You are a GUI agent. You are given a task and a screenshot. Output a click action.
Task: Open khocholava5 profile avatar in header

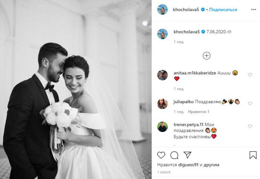163,10
